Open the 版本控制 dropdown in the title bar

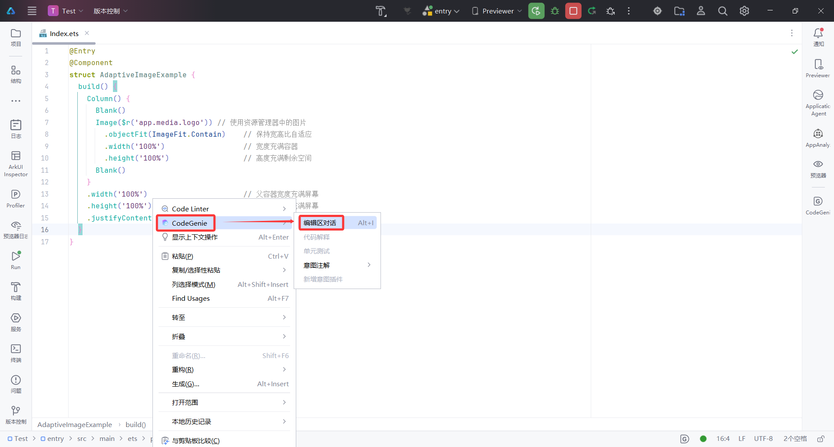click(111, 11)
